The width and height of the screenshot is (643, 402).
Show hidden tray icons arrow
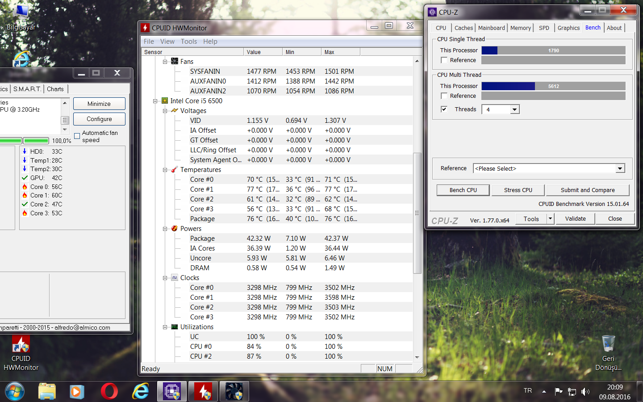(x=544, y=392)
